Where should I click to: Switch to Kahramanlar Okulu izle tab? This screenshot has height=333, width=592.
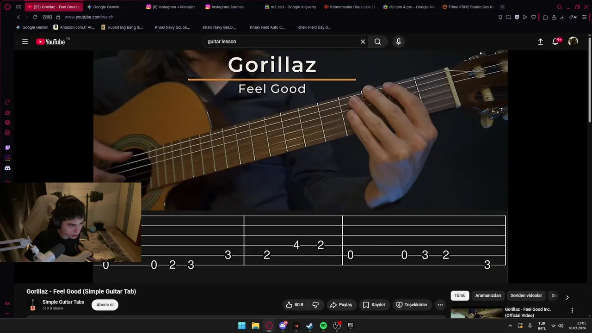[x=350, y=7]
